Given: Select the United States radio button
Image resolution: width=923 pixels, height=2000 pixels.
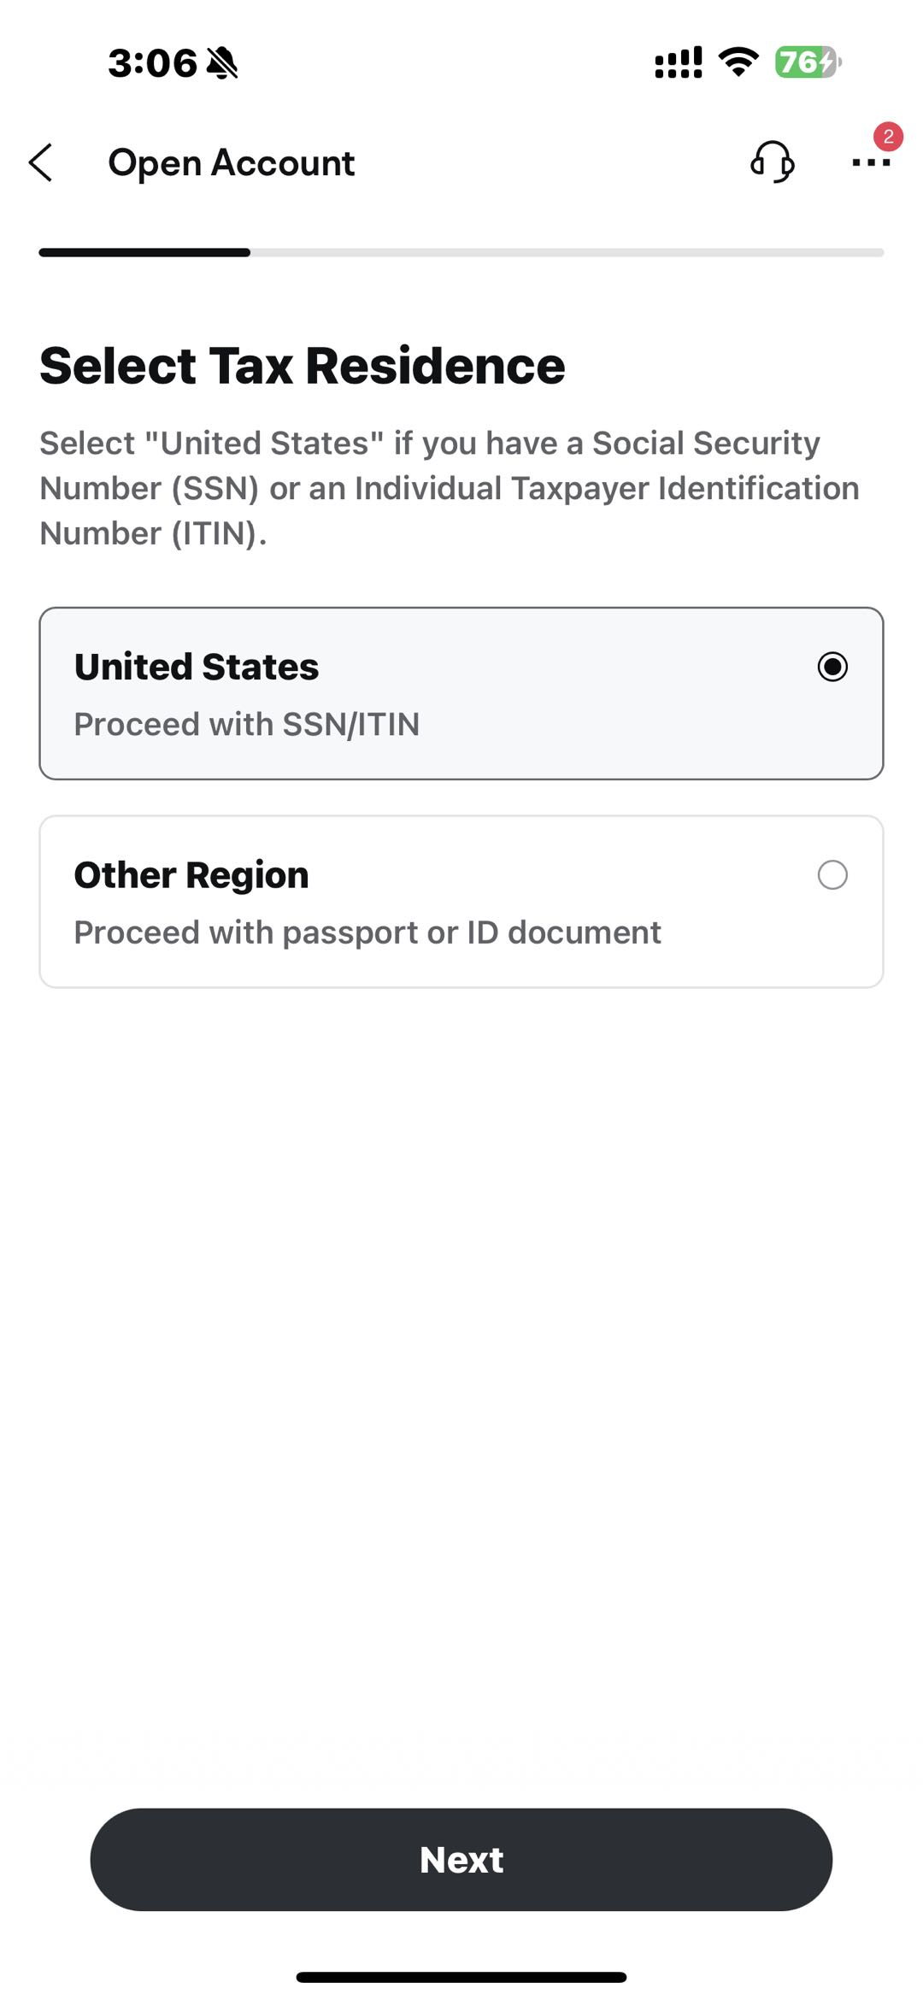Looking at the screenshot, I should point(832,667).
